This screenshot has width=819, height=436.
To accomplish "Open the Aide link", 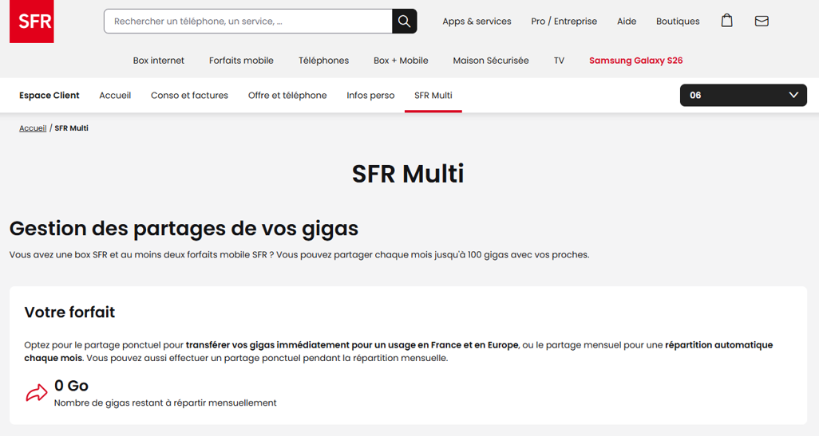I will pos(627,22).
